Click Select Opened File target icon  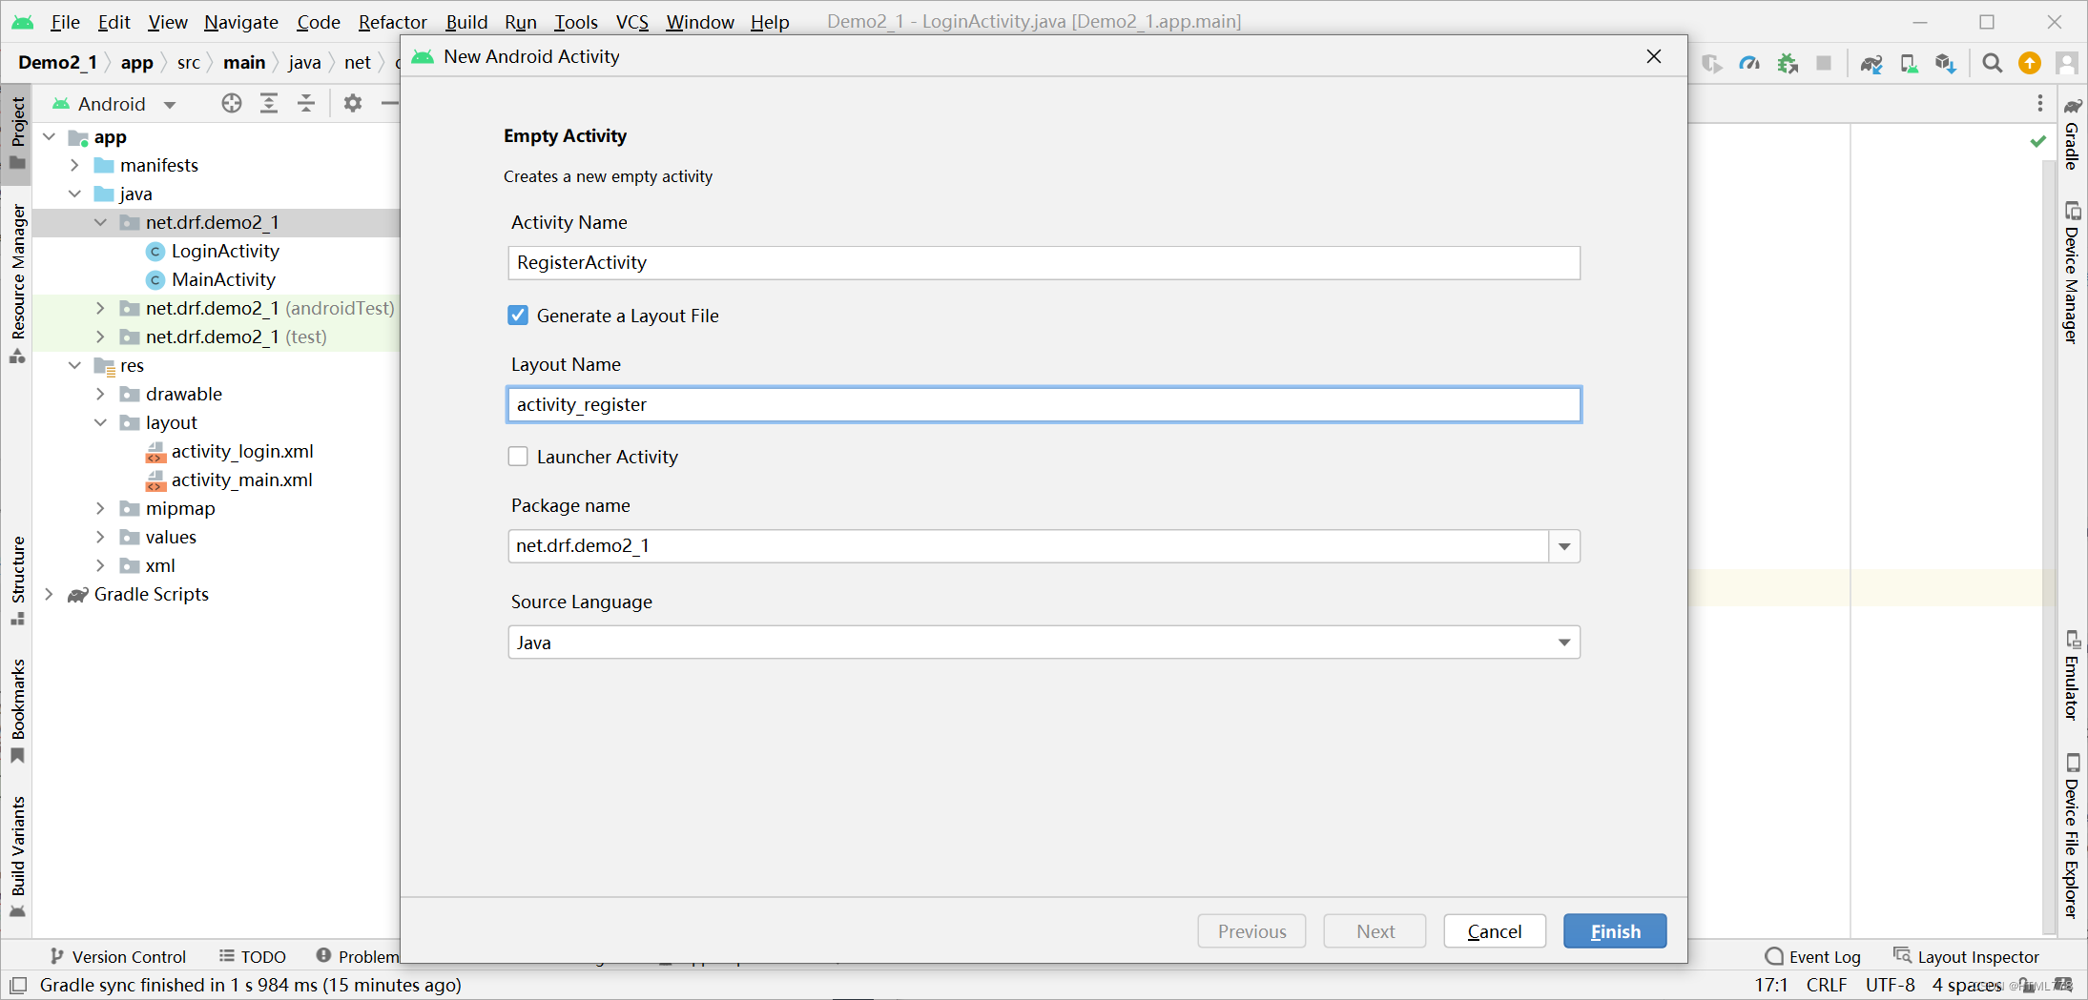[232, 103]
